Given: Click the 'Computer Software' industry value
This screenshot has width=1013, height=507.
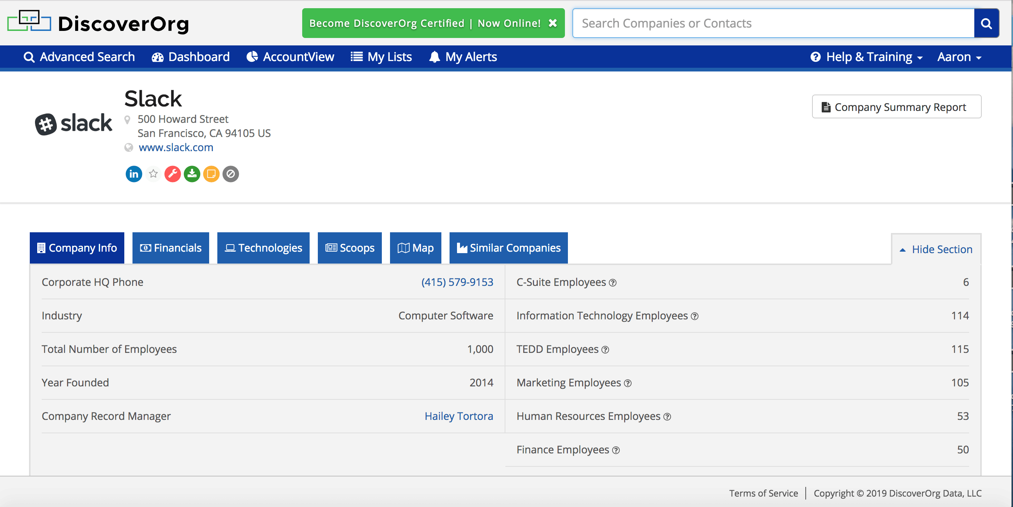Looking at the screenshot, I should pyautogui.click(x=445, y=315).
